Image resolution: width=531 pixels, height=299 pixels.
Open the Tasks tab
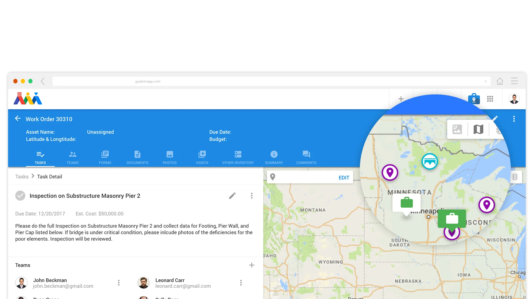[x=40, y=158]
